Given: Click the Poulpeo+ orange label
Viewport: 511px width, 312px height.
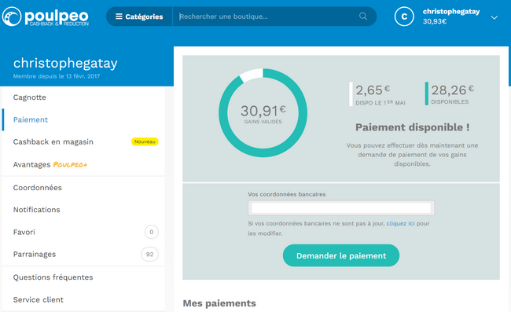Looking at the screenshot, I should [x=70, y=165].
